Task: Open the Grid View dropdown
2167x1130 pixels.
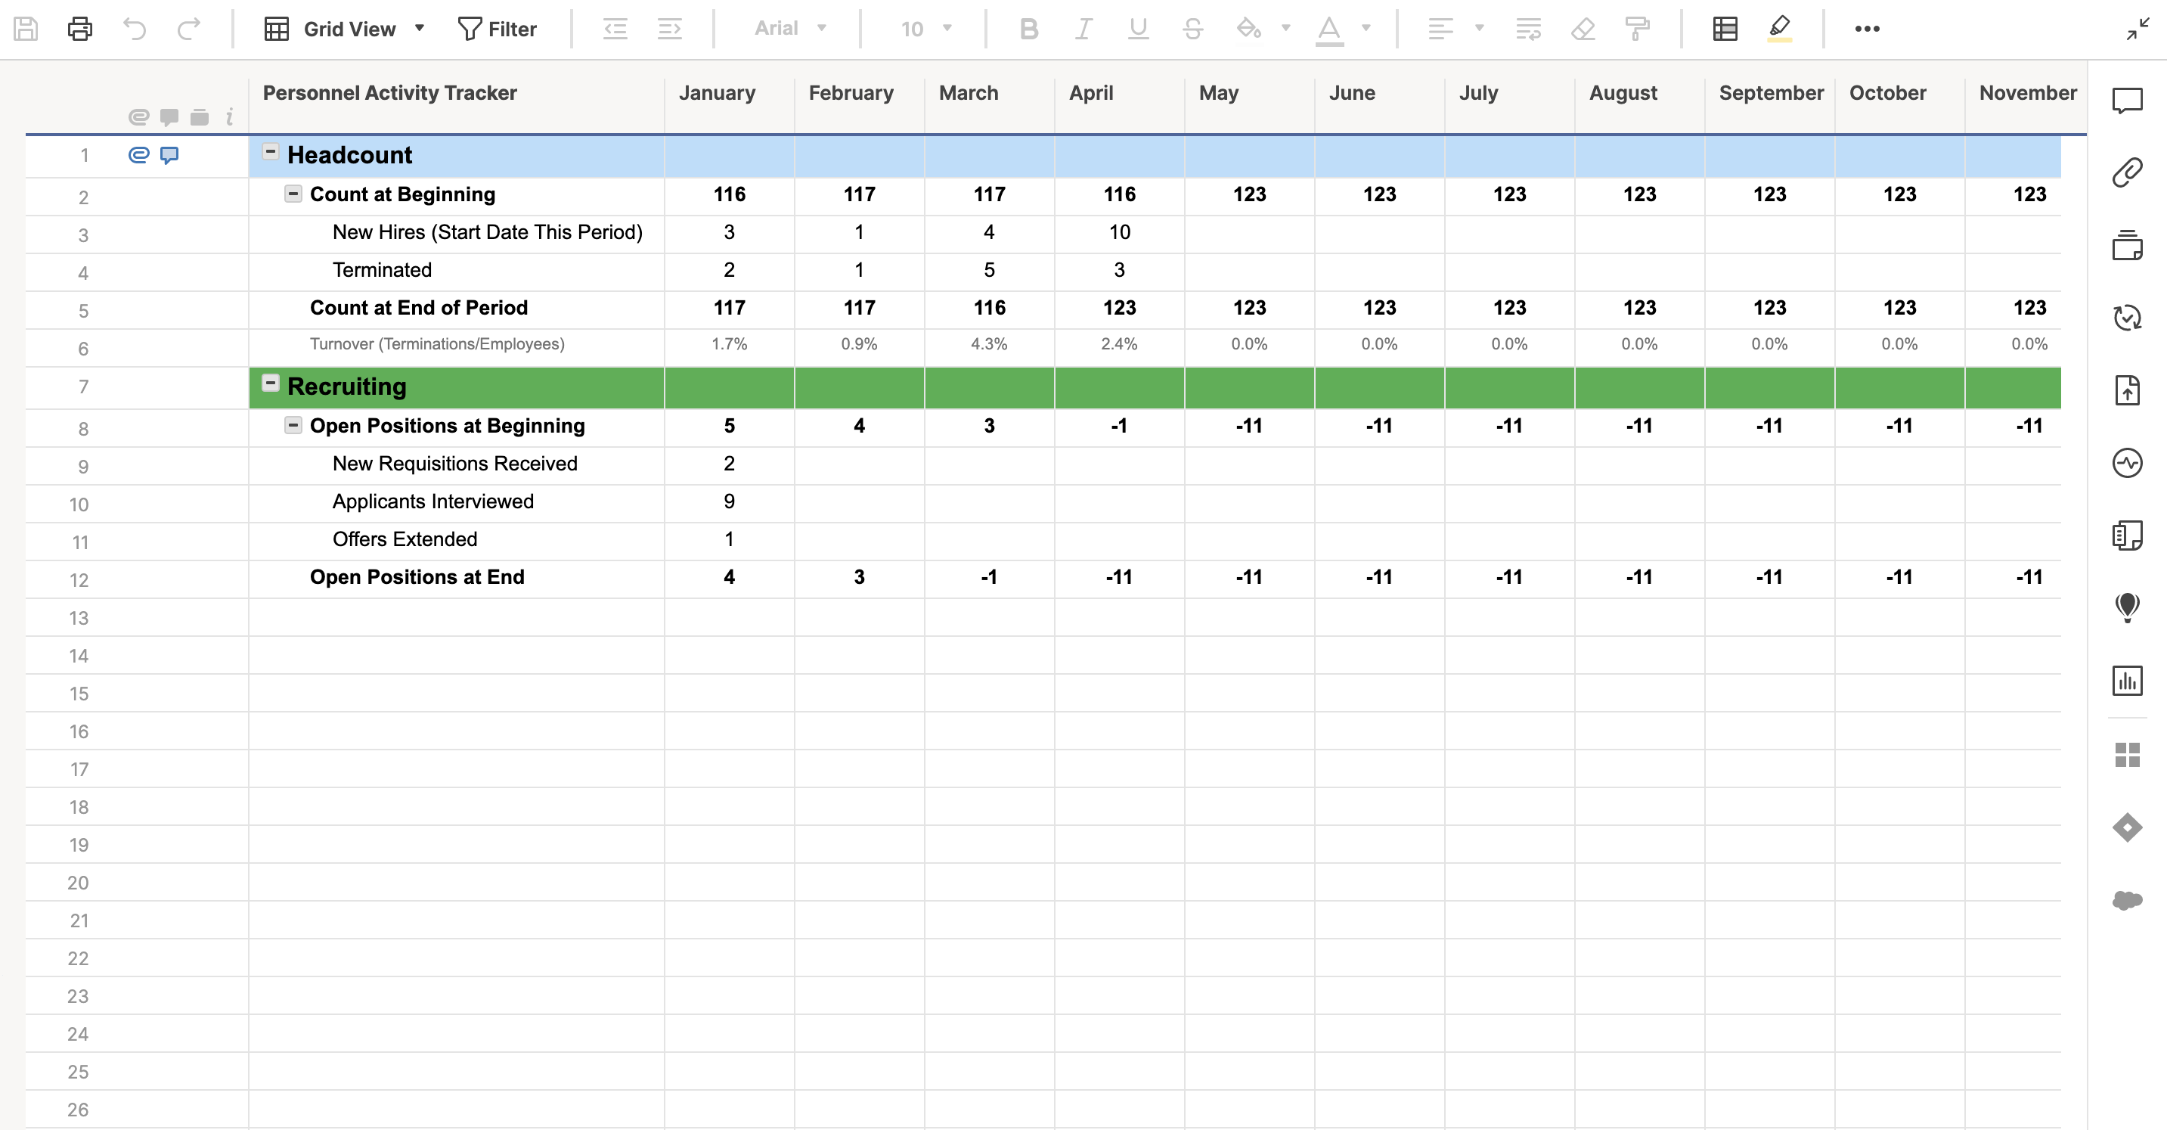Action: (345, 29)
